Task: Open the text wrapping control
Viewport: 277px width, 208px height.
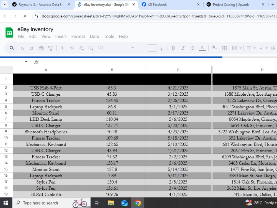Action: pyautogui.click(x=273, y=48)
